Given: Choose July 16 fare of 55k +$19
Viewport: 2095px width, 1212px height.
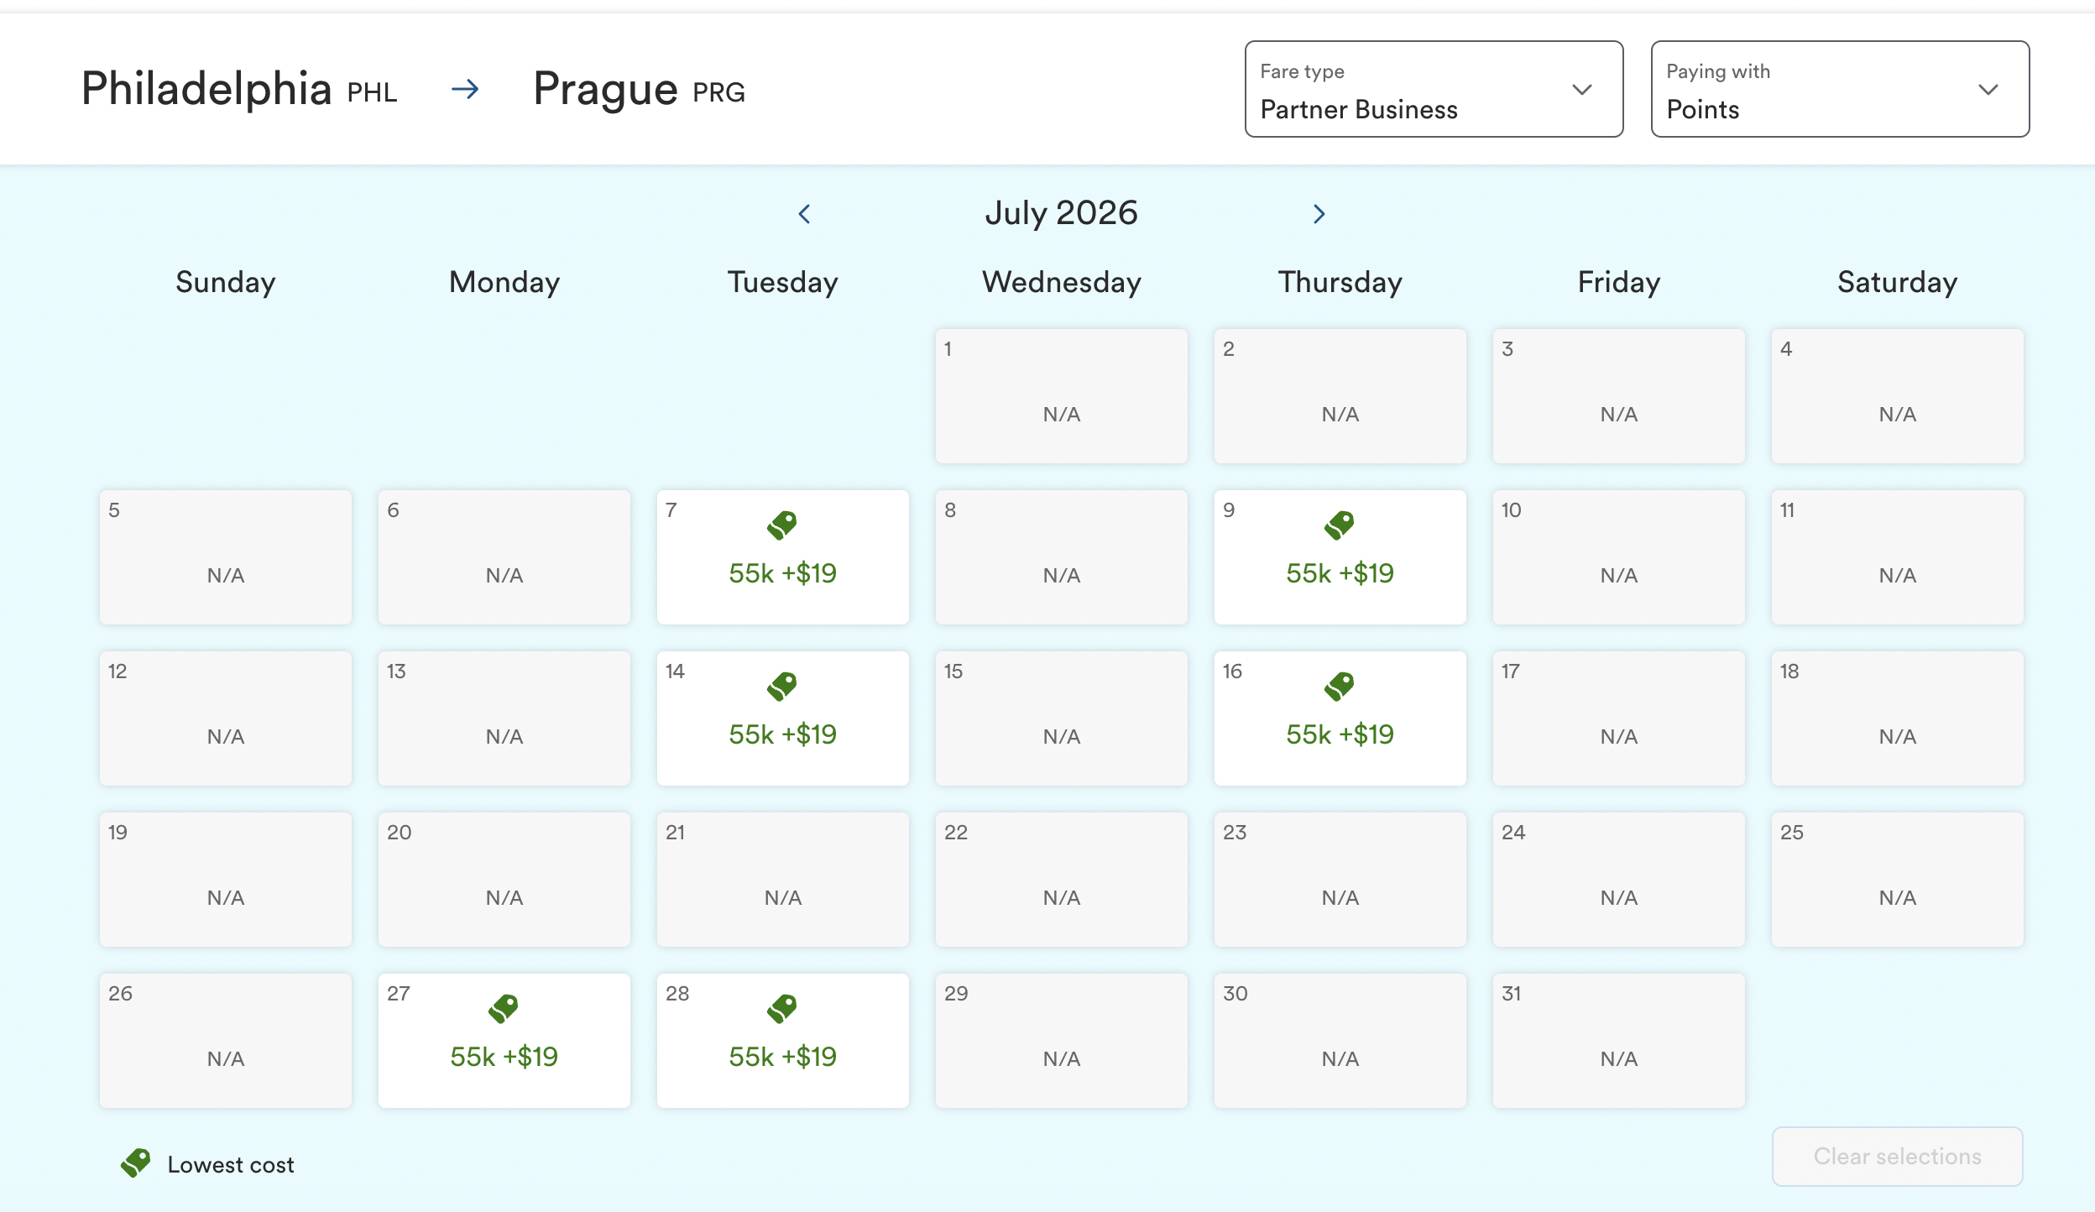Looking at the screenshot, I should [1340, 734].
